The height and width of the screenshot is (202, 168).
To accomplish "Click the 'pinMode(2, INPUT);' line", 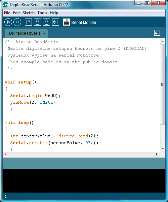I will click(34, 102).
